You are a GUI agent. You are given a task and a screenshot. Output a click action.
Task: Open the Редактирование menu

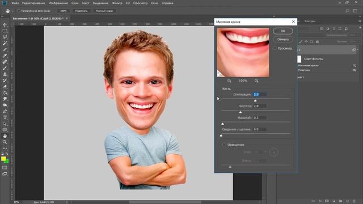point(34,3)
